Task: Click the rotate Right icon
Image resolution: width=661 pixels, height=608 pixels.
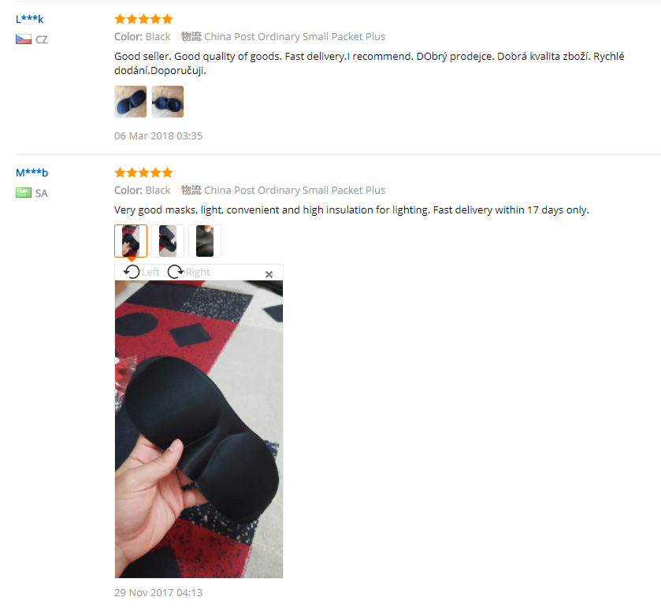Action: [x=176, y=272]
